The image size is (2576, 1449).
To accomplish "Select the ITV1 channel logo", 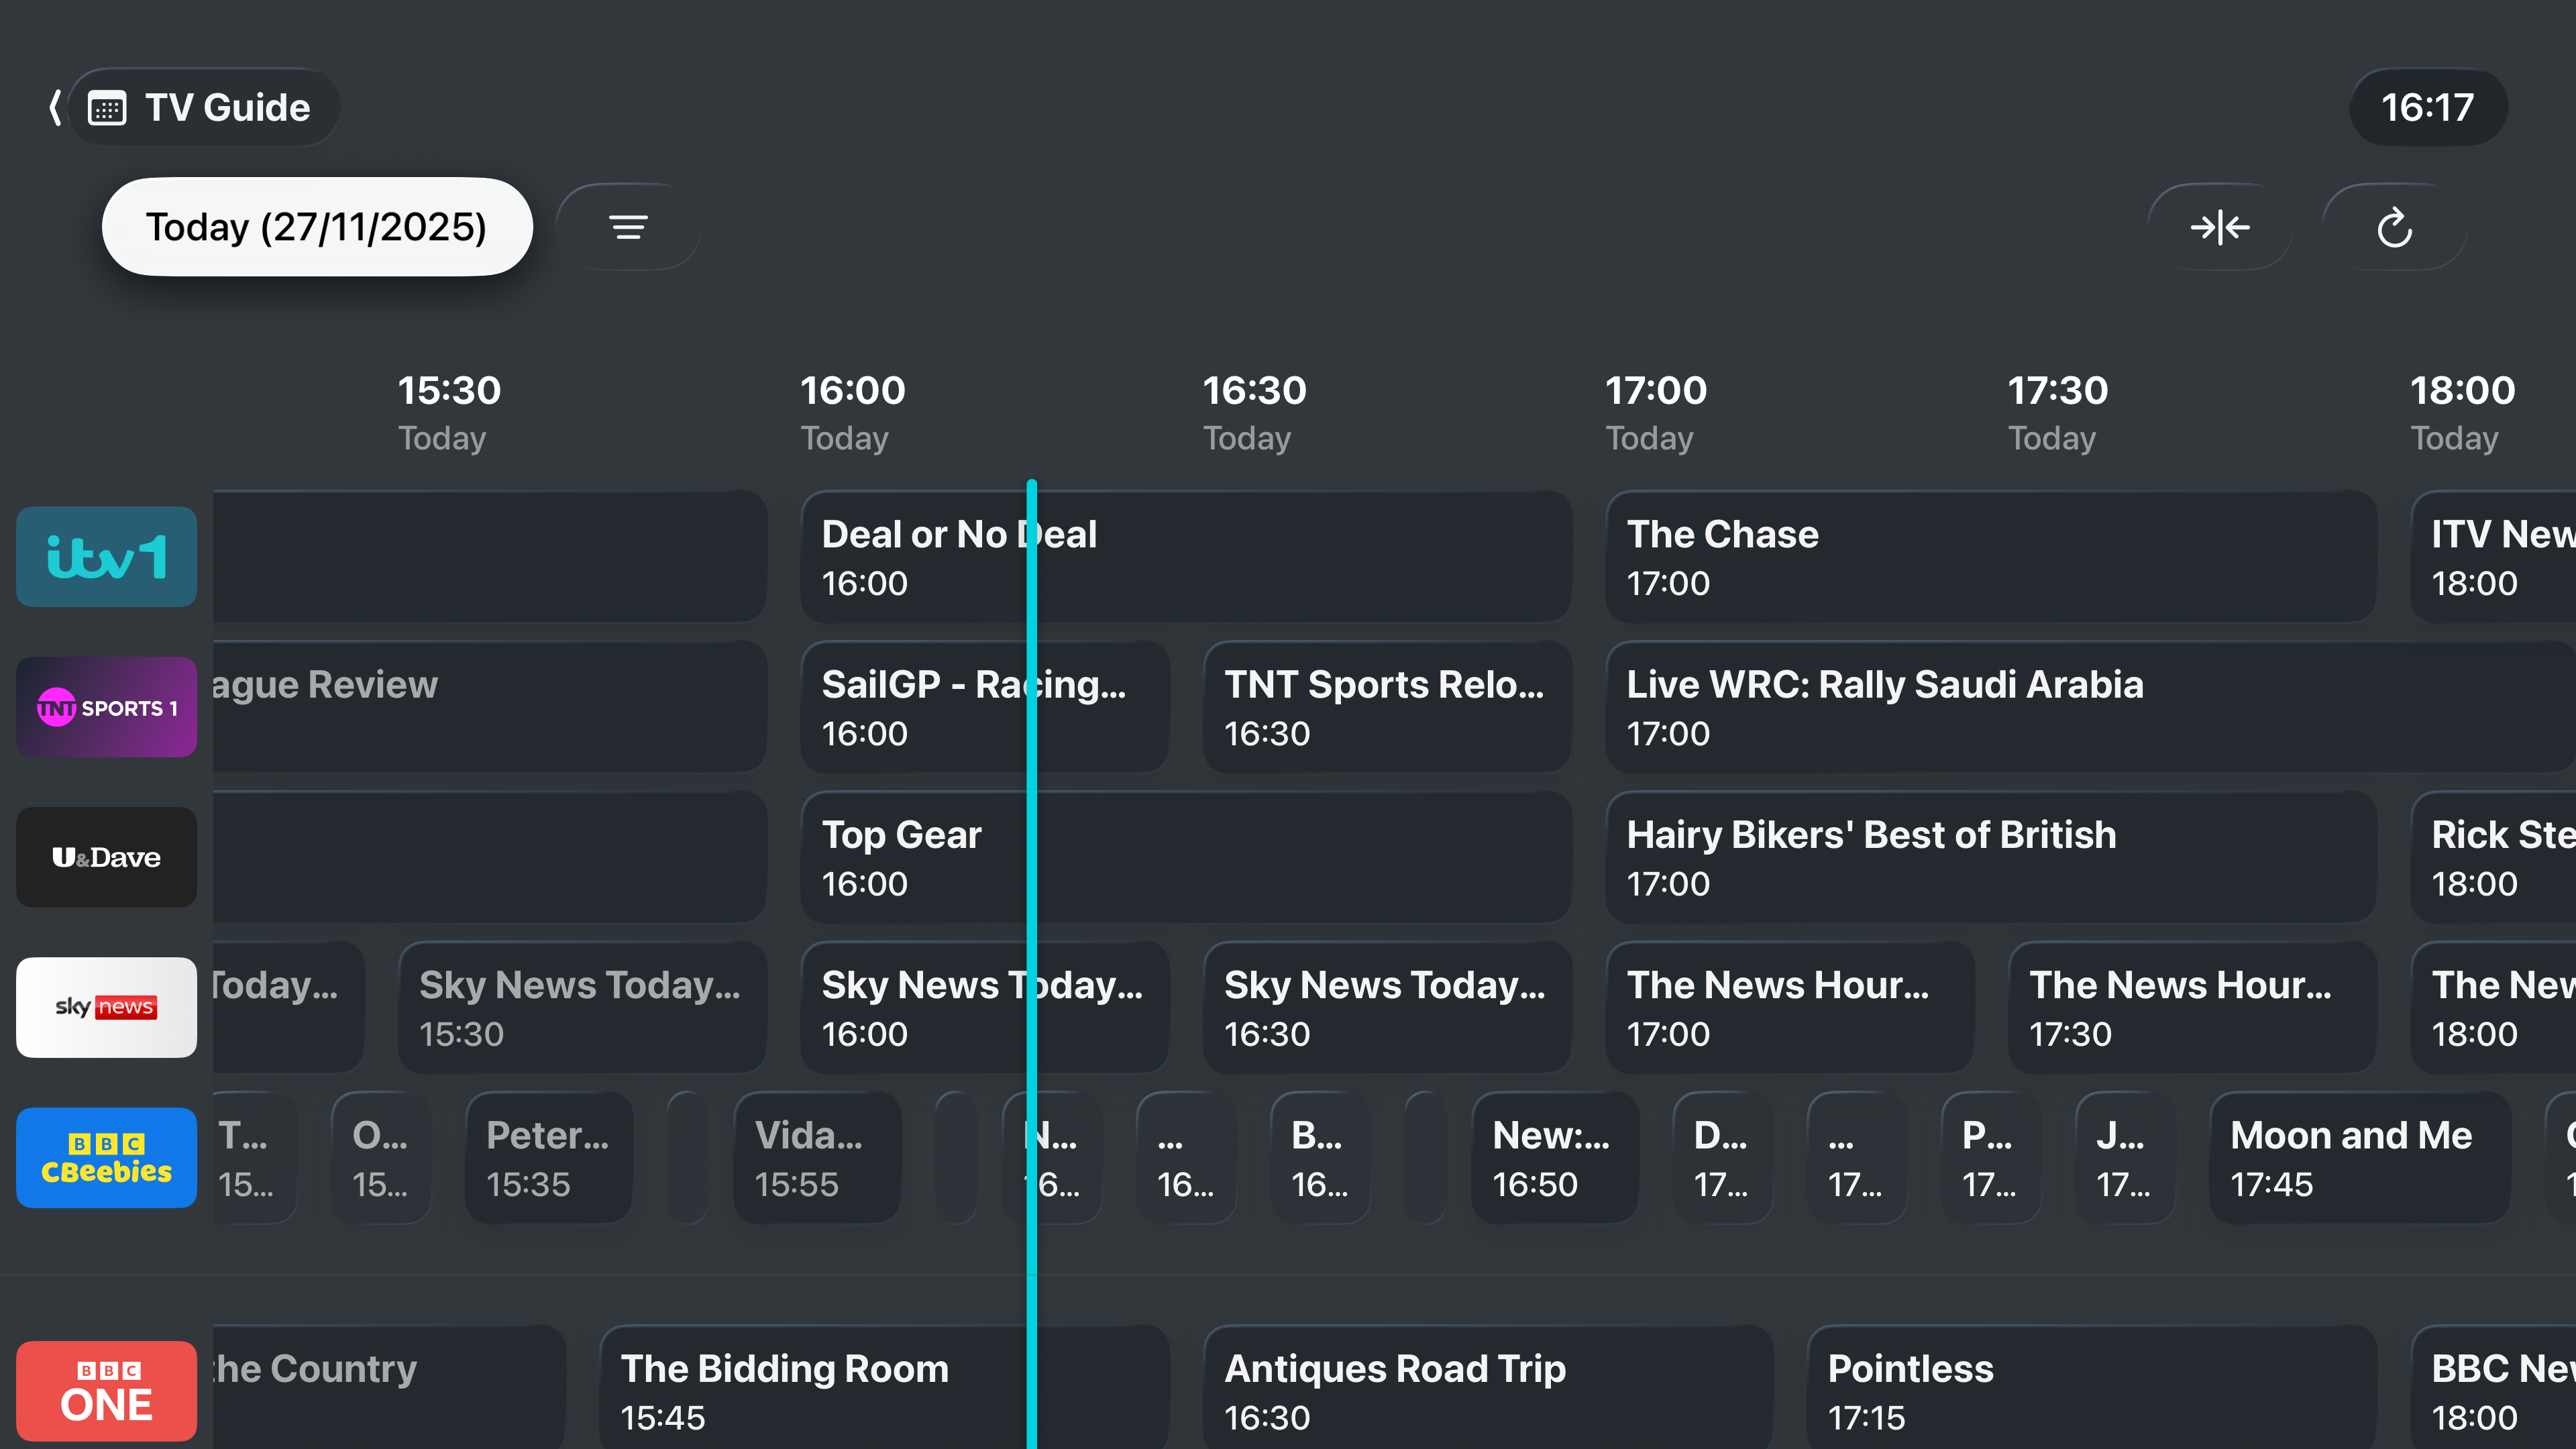I will [x=106, y=556].
